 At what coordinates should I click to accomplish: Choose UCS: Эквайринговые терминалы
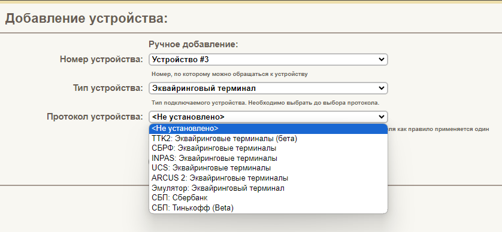point(268,168)
